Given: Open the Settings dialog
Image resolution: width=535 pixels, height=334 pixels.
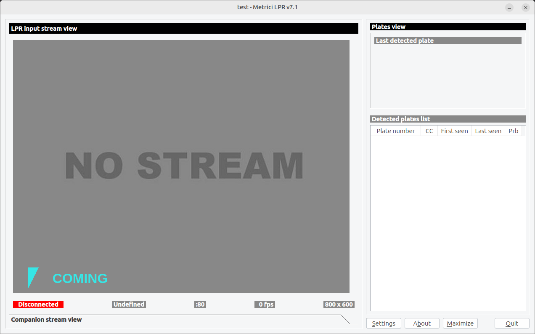Looking at the screenshot, I should (x=384, y=323).
